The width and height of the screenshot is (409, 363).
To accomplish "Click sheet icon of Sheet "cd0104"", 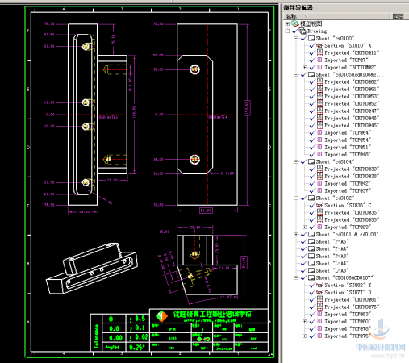I will [x=311, y=161].
